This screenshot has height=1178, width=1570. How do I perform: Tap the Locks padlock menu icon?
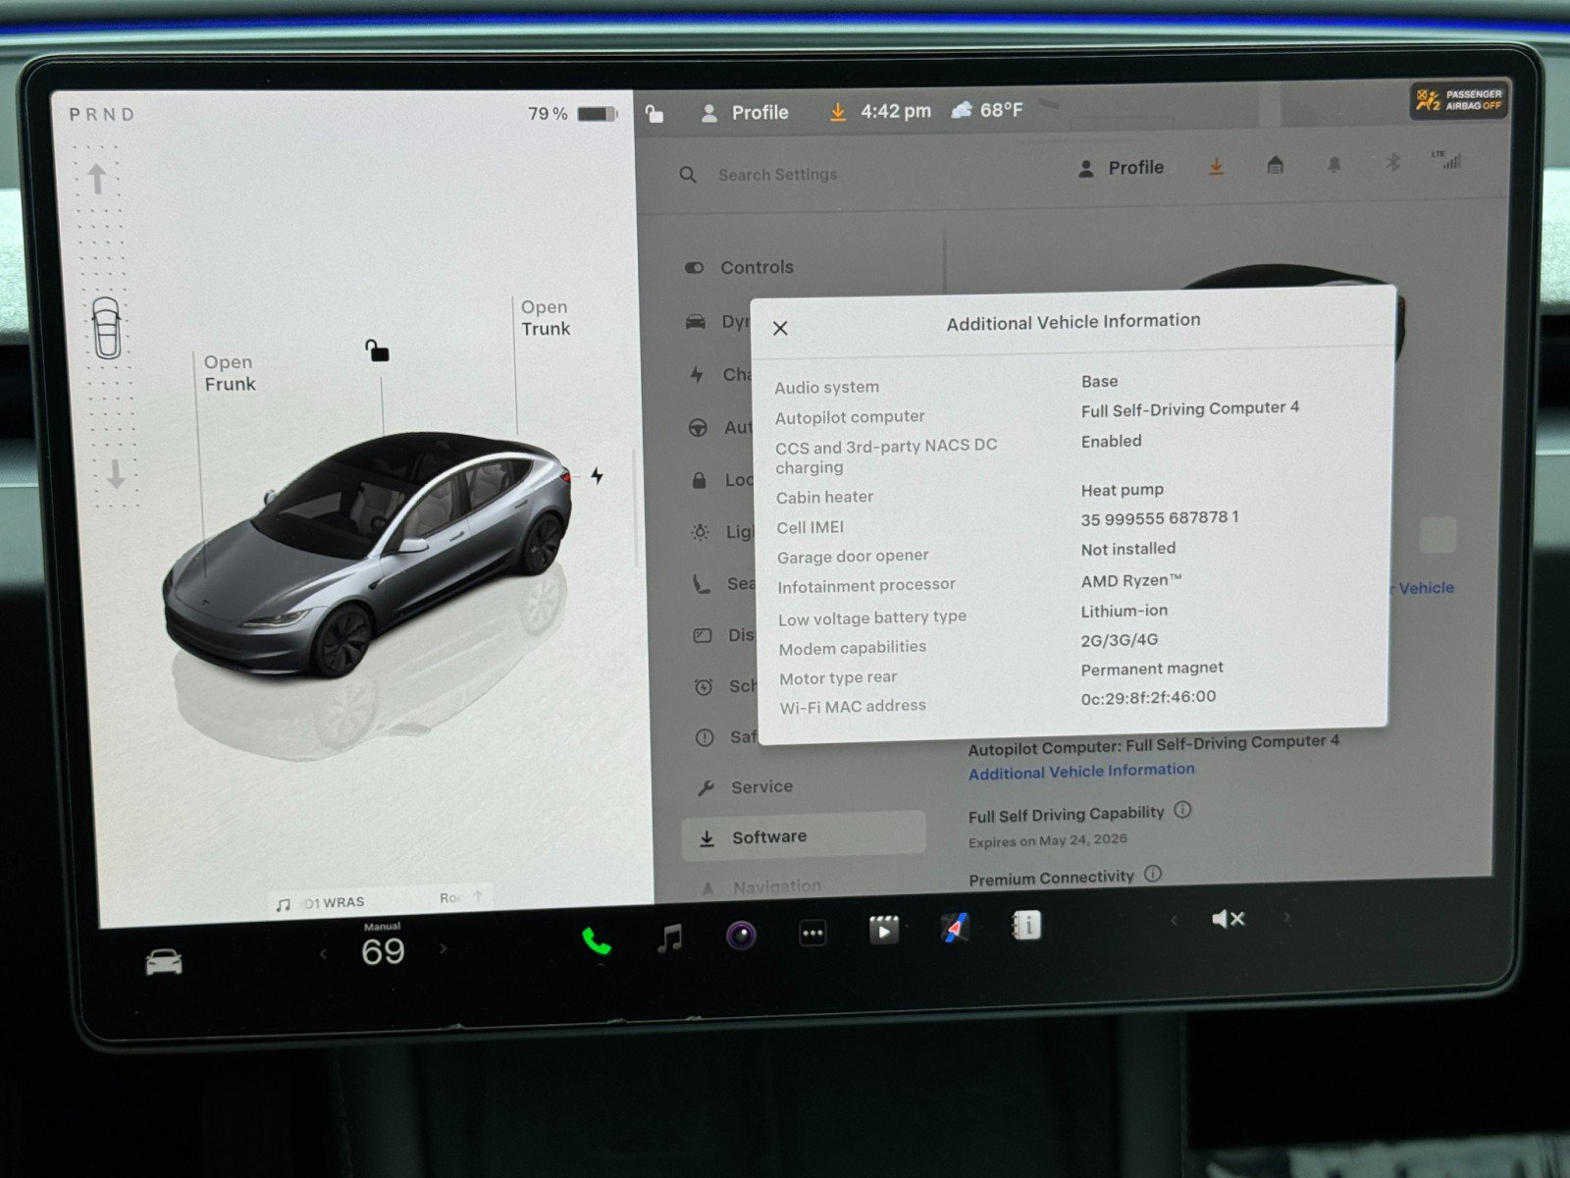pyautogui.click(x=699, y=480)
